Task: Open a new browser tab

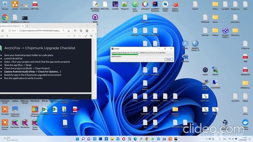Action: pyautogui.click(x=27, y=26)
